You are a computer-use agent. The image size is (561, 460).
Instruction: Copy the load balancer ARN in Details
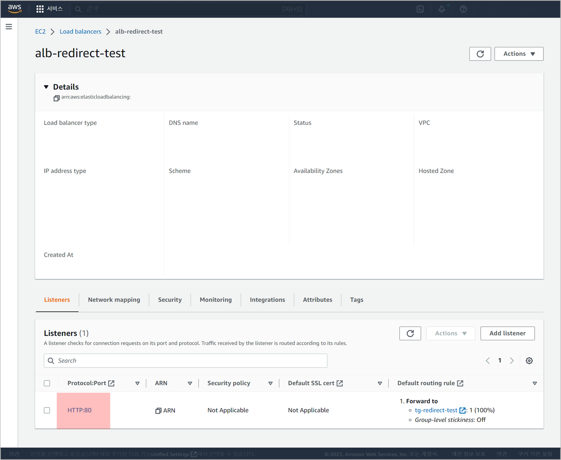(x=57, y=98)
